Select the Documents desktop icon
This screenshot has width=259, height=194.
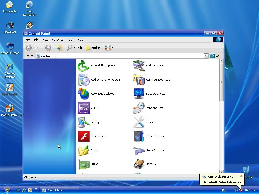[10, 7]
